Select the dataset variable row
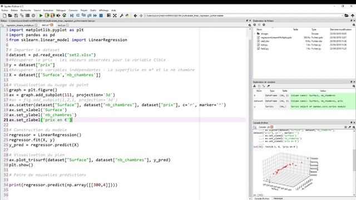The height and width of the screenshot is (200, 356). coord(304,101)
